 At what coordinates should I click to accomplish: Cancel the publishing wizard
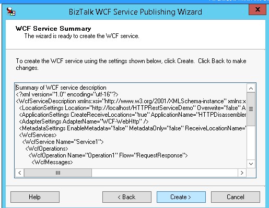(236, 197)
